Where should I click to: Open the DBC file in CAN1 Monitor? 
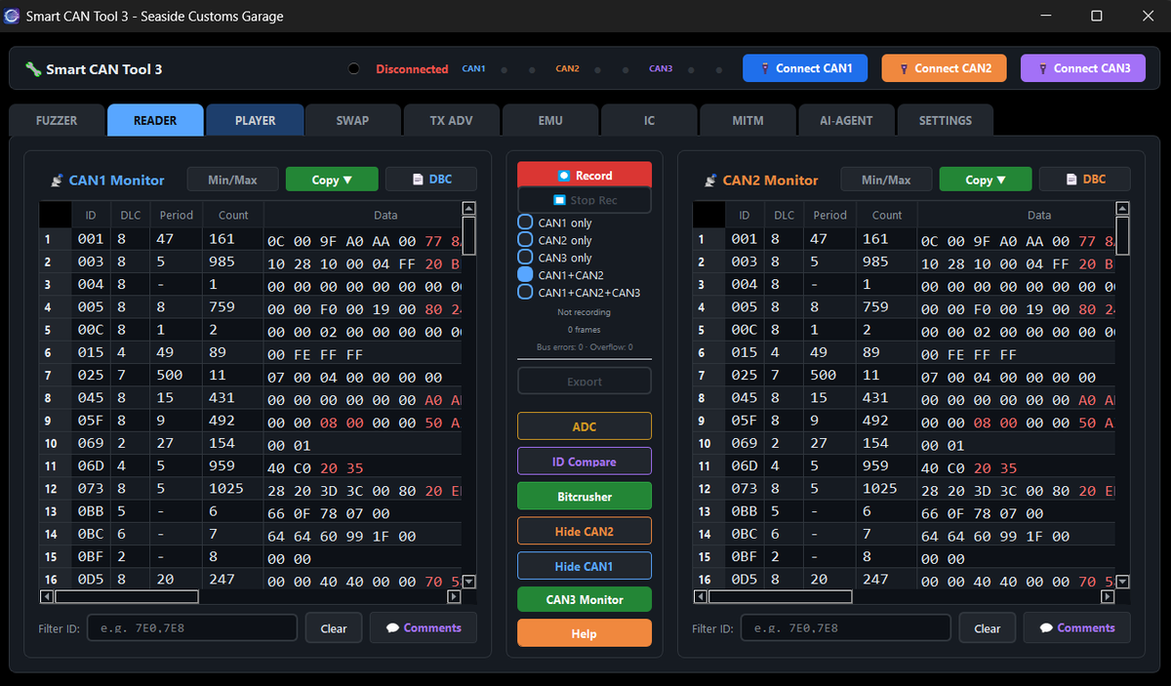coord(430,179)
